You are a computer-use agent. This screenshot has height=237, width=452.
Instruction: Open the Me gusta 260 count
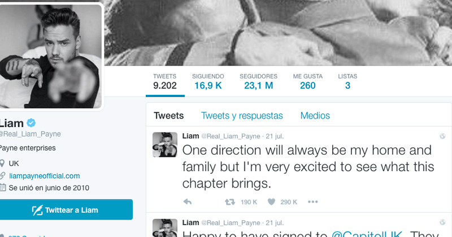pyautogui.click(x=308, y=81)
